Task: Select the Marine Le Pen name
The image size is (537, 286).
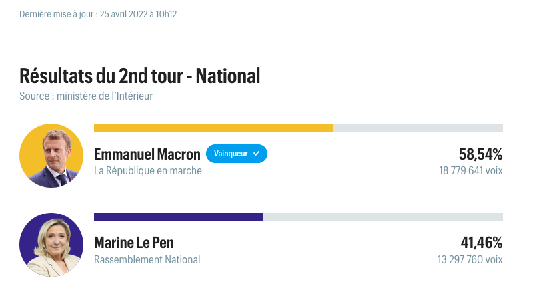Action: point(134,243)
